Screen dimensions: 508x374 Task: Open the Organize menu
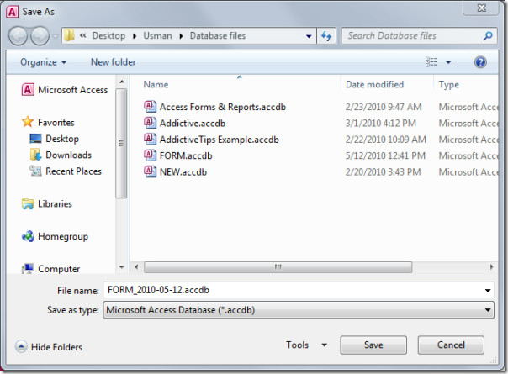coord(44,62)
